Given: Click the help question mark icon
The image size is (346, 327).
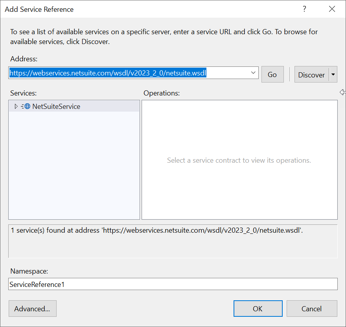Looking at the screenshot, I should (x=304, y=9).
